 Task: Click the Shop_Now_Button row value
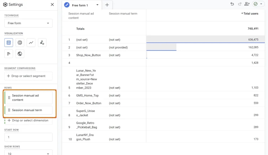[x=88, y=55]
